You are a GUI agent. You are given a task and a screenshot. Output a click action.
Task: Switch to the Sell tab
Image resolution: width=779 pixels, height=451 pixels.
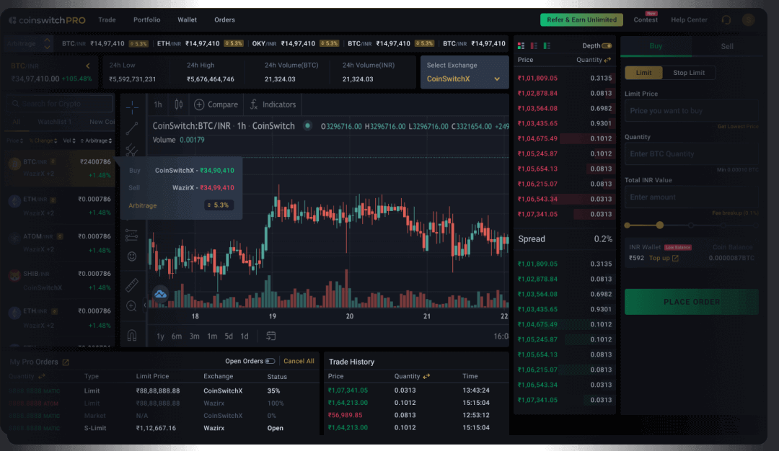726,45
